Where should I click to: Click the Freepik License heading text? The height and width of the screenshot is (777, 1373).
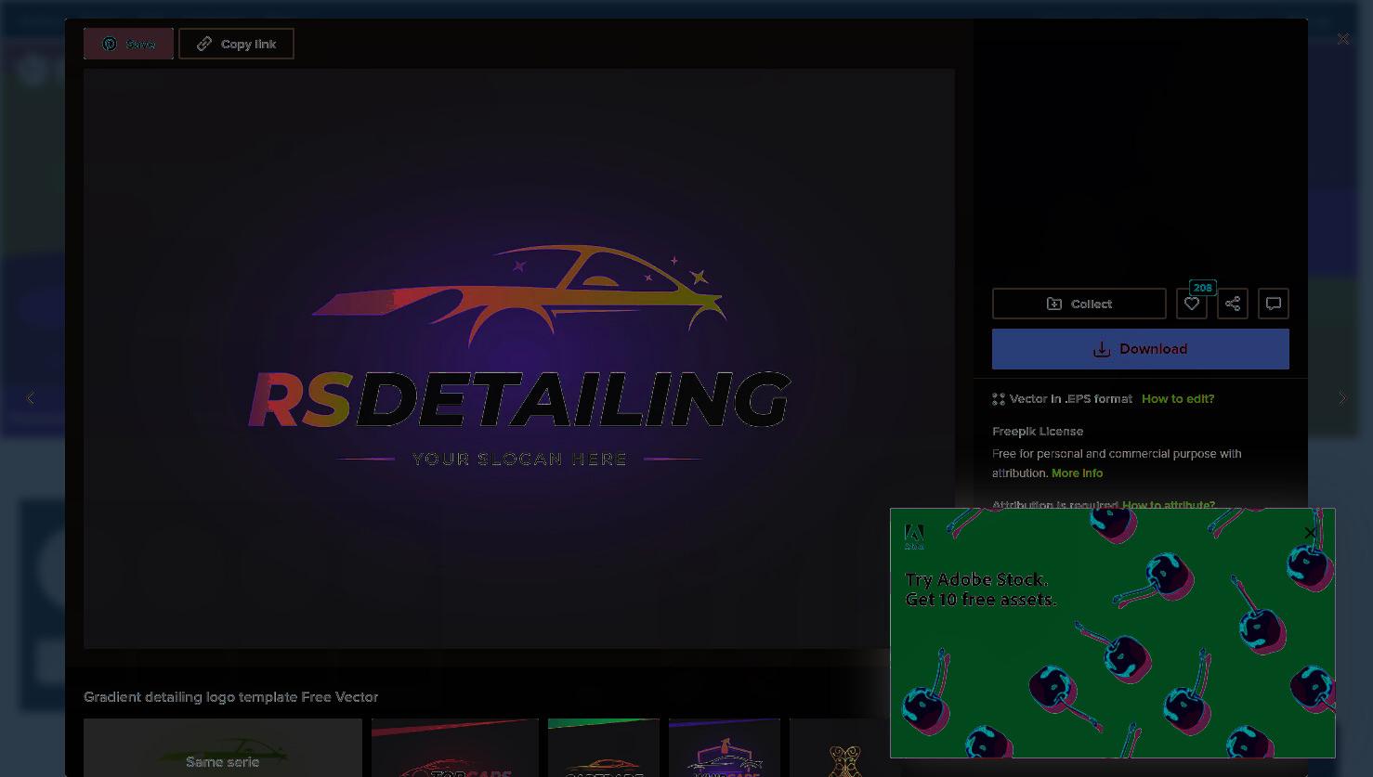(1038, 432)
